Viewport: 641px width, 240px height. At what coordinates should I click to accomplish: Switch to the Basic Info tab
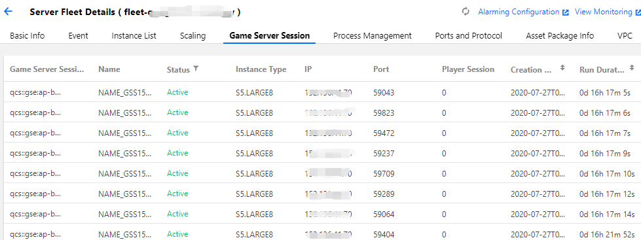coord(27,36)
